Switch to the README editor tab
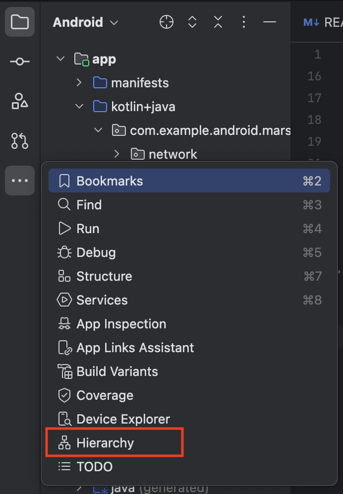 [x=322, y=22]
